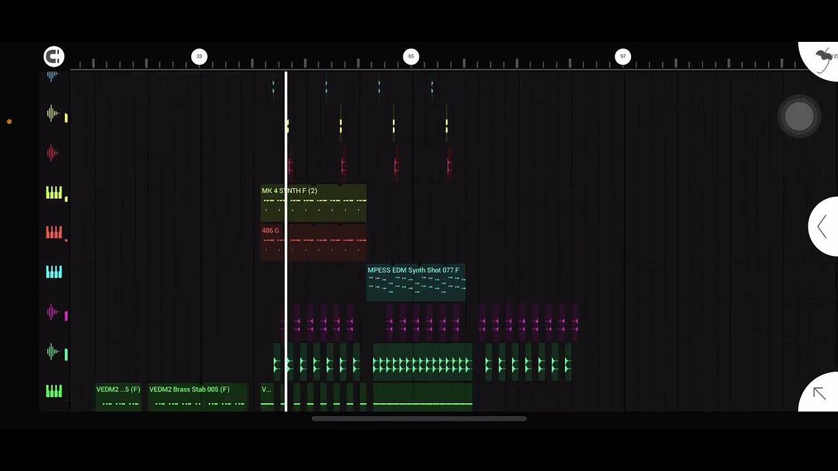Select the green piano keys track icon
Image resolution: width=838 pixels, height=471 pixels.
tap(54, 391)
